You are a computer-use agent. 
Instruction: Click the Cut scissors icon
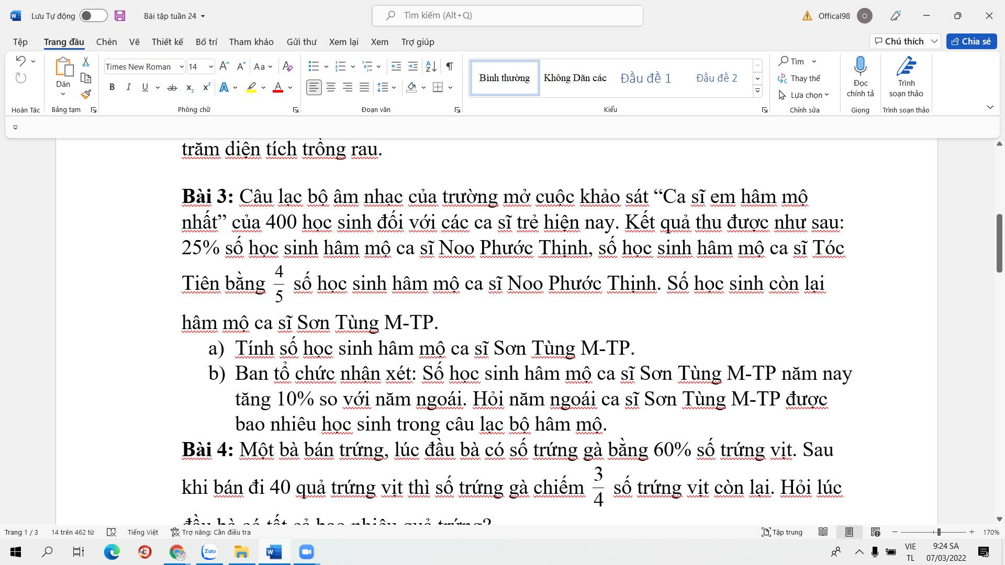click(x=86, y=62)
